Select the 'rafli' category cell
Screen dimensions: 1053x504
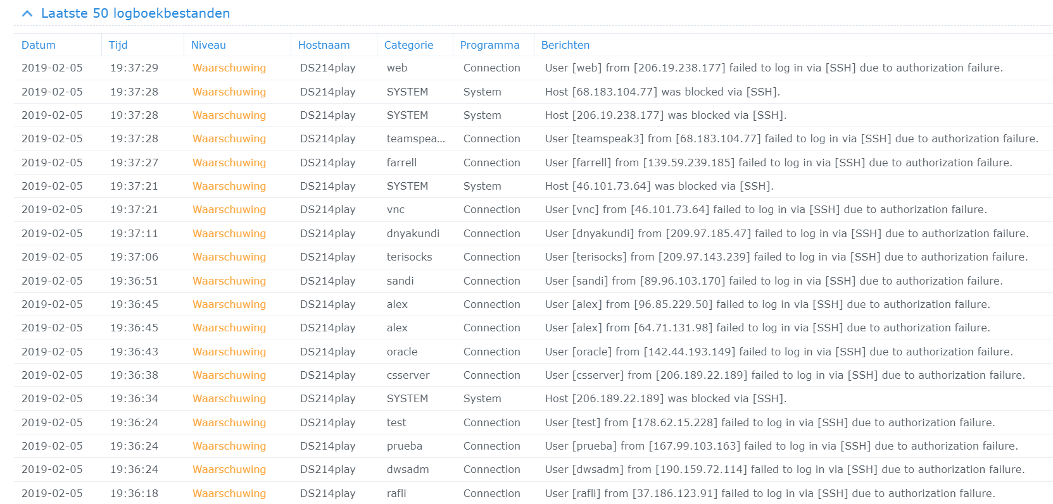point(396,493)
